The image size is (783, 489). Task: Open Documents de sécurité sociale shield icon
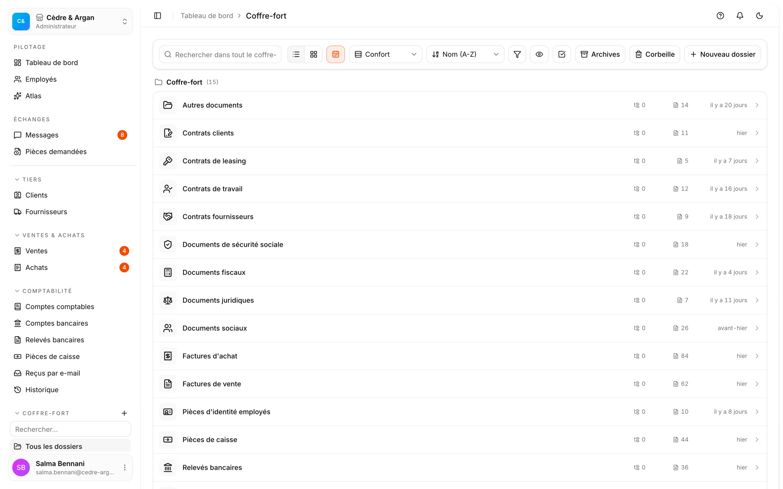(x=168, y=244)
